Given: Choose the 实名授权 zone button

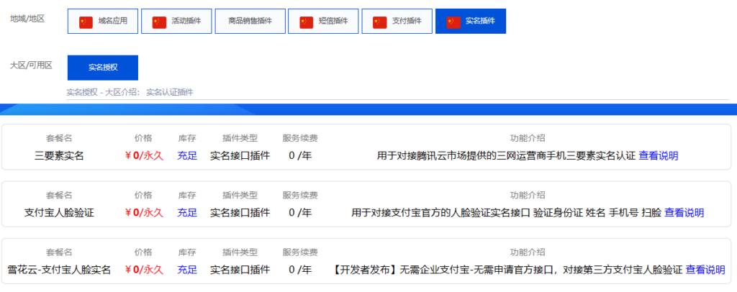Looking at the screenshot, I should point(103,68).
